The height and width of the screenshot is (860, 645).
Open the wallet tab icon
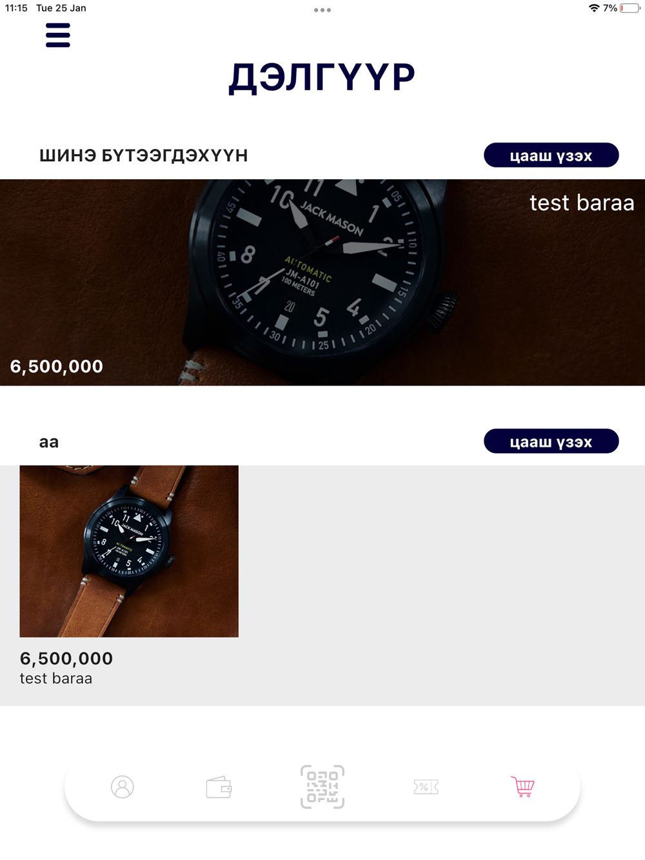click(x=219, y=787)
